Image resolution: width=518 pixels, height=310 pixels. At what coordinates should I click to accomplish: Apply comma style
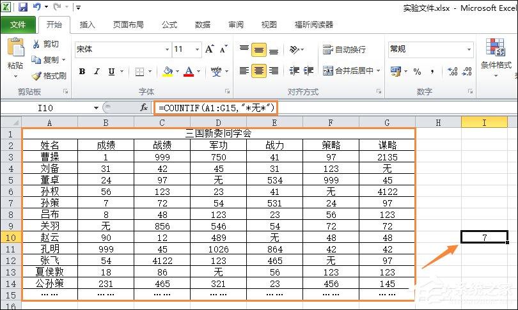[x=432, y=72]
